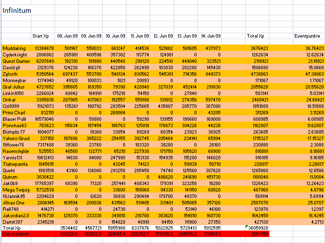Select the Blauer Pulli name cell
The width and height of the screenshot is (325, 243).
[x=16, y=119]
